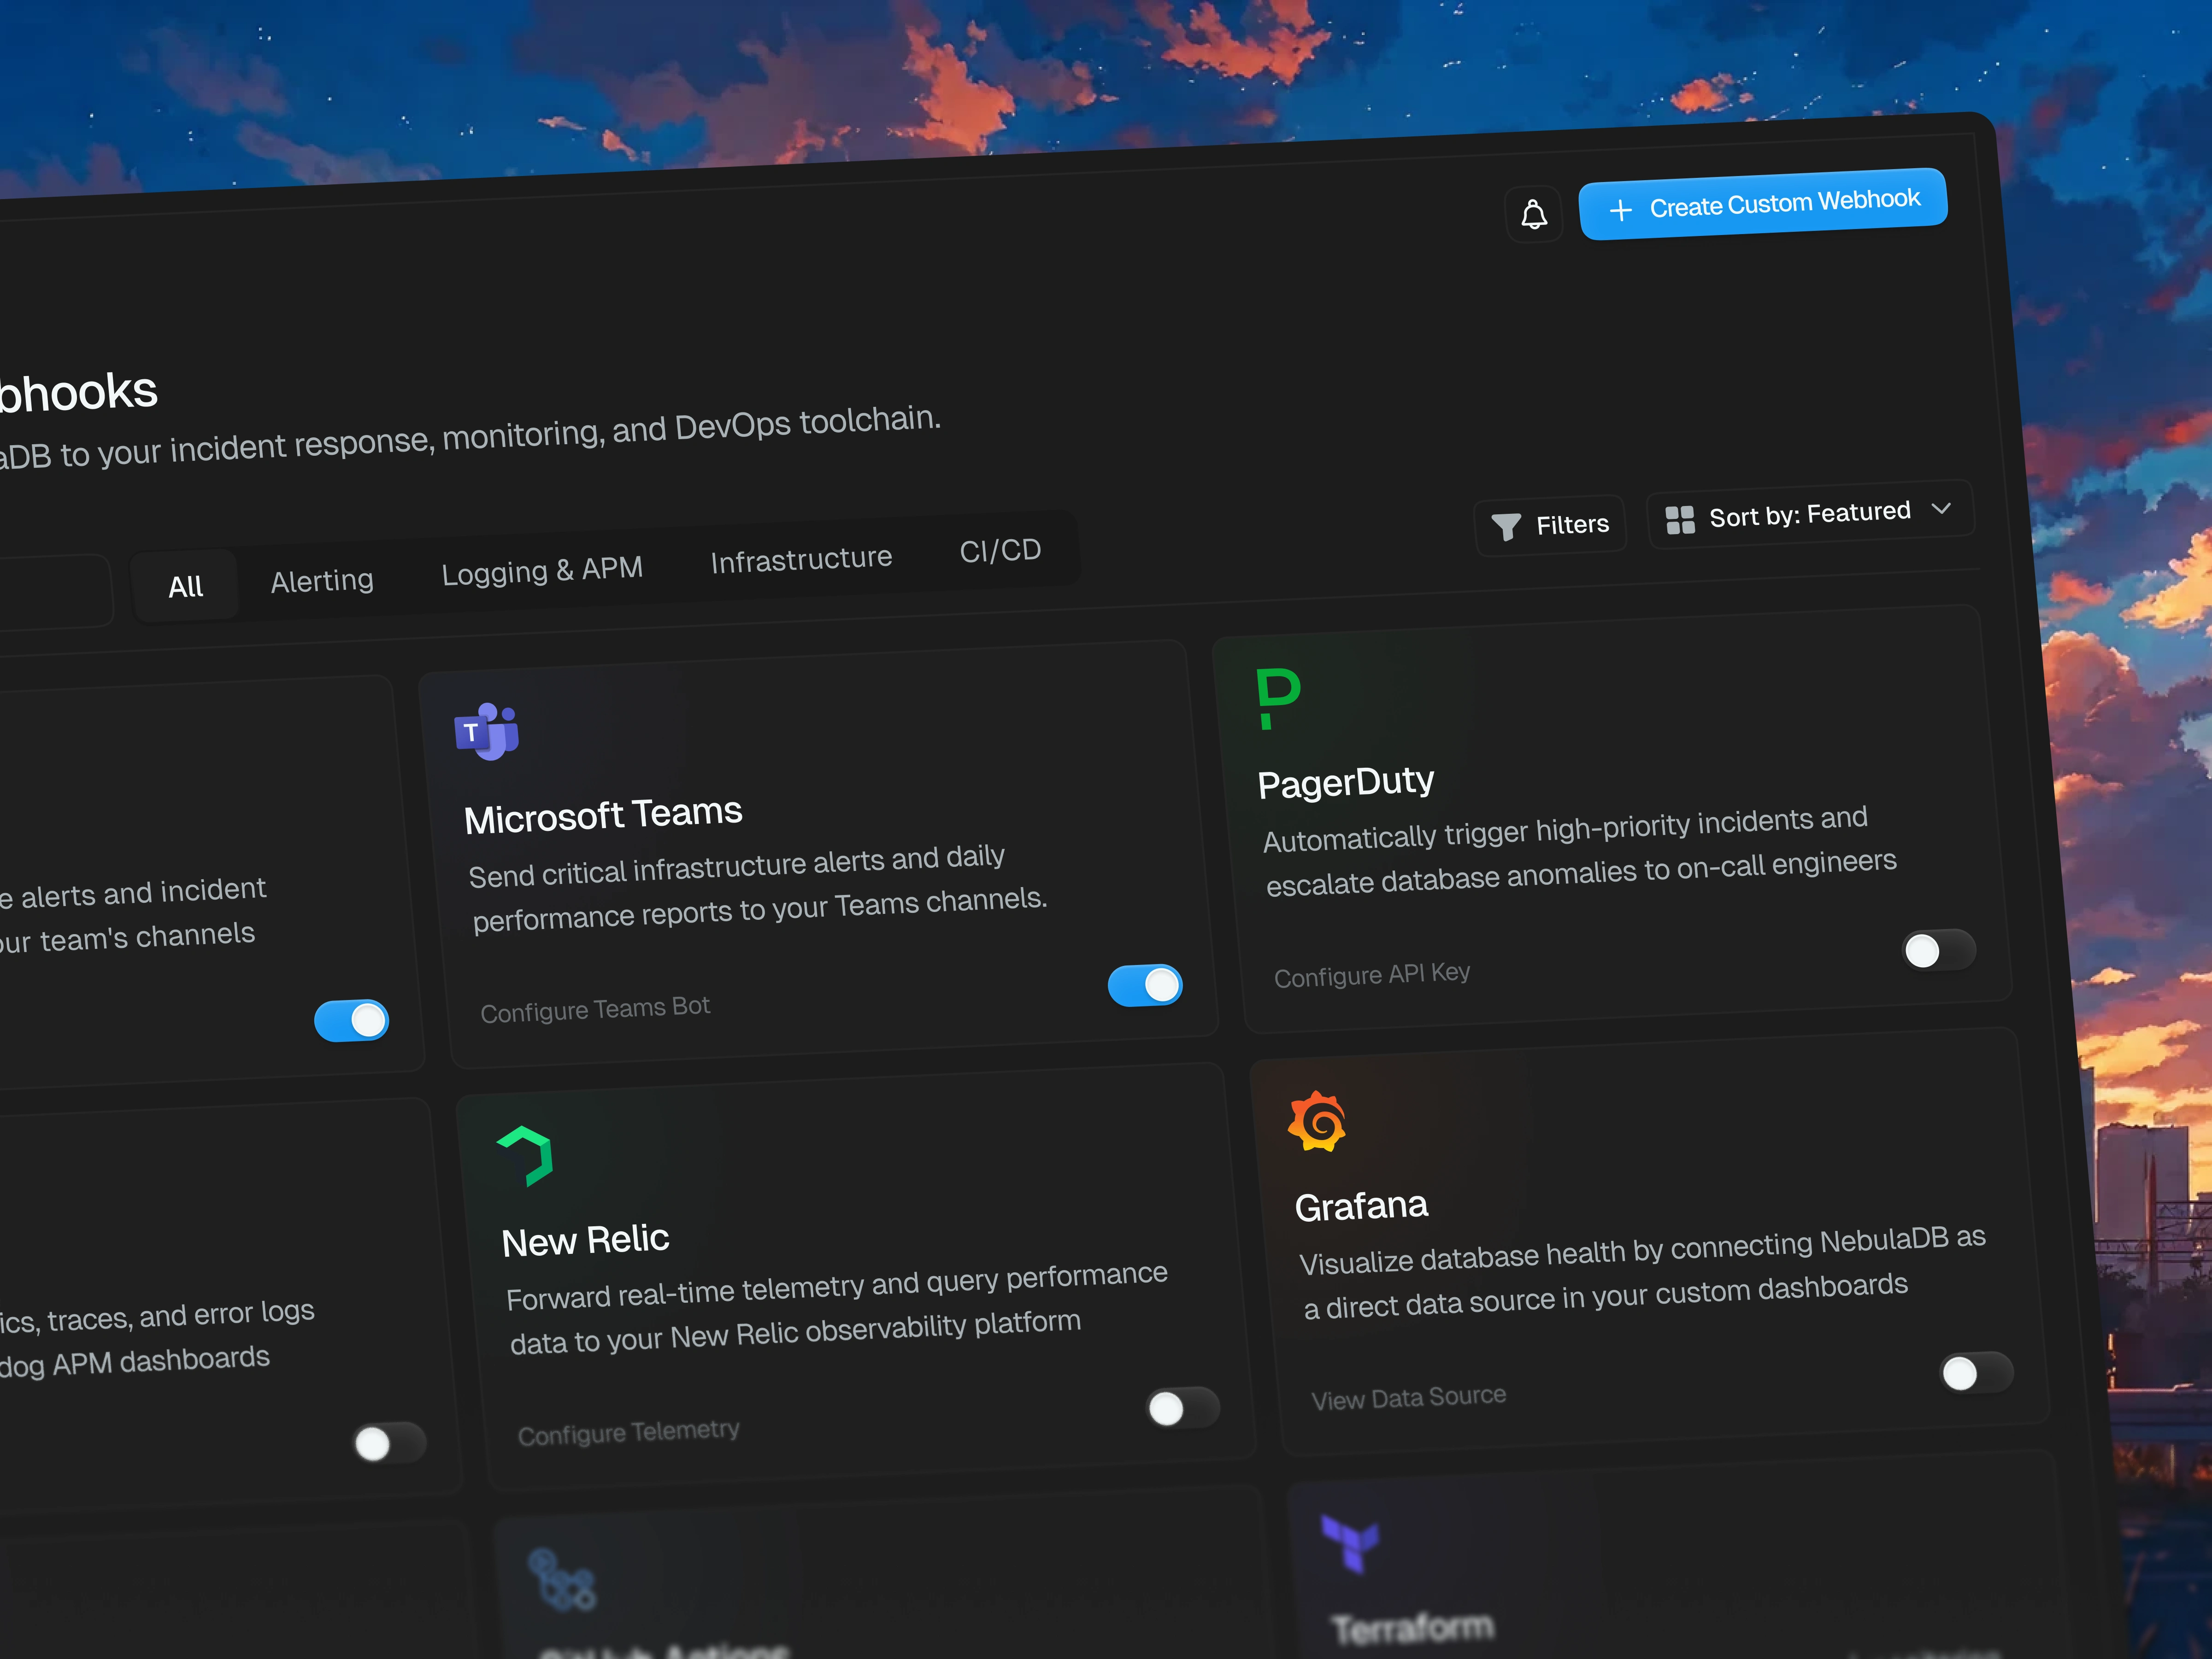Click the Grafana swirl logo icon
Viewport: 2212px width, 1659px height.
click(1317, 1121)
